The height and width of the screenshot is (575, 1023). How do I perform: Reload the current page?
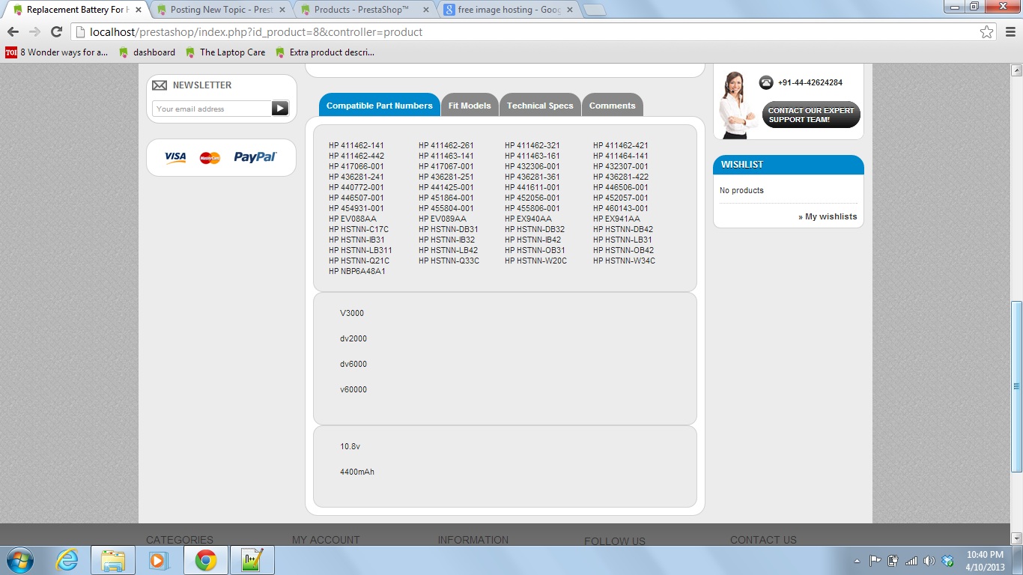tap(56, 32)
